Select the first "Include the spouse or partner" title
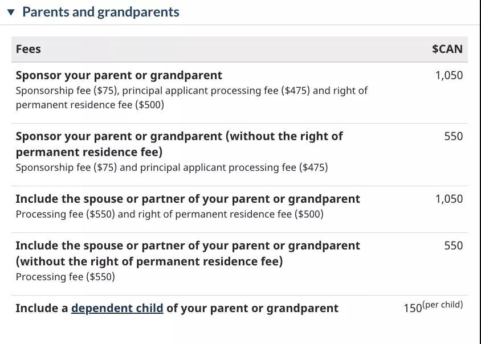 click(187, 199)
